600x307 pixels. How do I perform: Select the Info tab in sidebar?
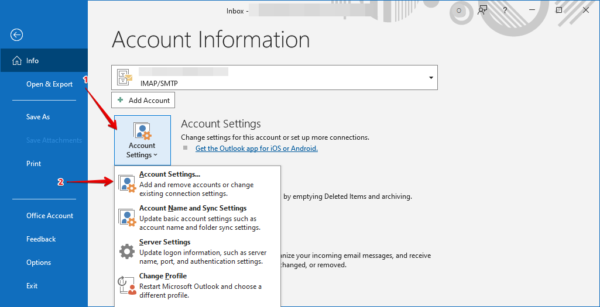44,60
